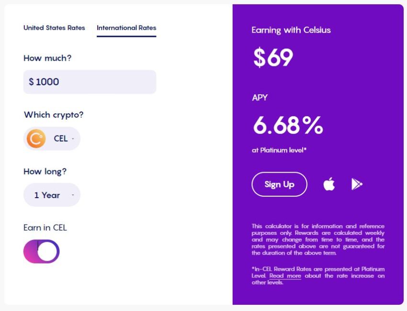Click the How much? label
Image resolution: width=407 pixels, height=311 pixels.
tap(47, 58)
